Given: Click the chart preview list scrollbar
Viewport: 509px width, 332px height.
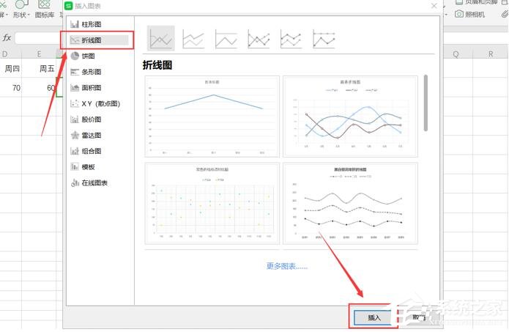Looking at the screenshot, I should click(x=426, y=103).
